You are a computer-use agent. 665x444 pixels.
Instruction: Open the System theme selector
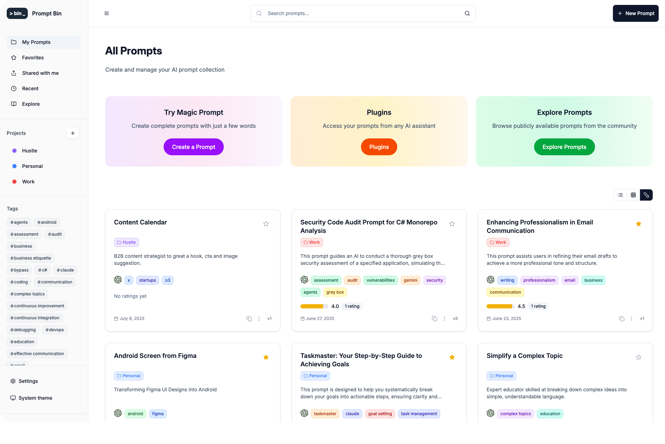(35, 398)
